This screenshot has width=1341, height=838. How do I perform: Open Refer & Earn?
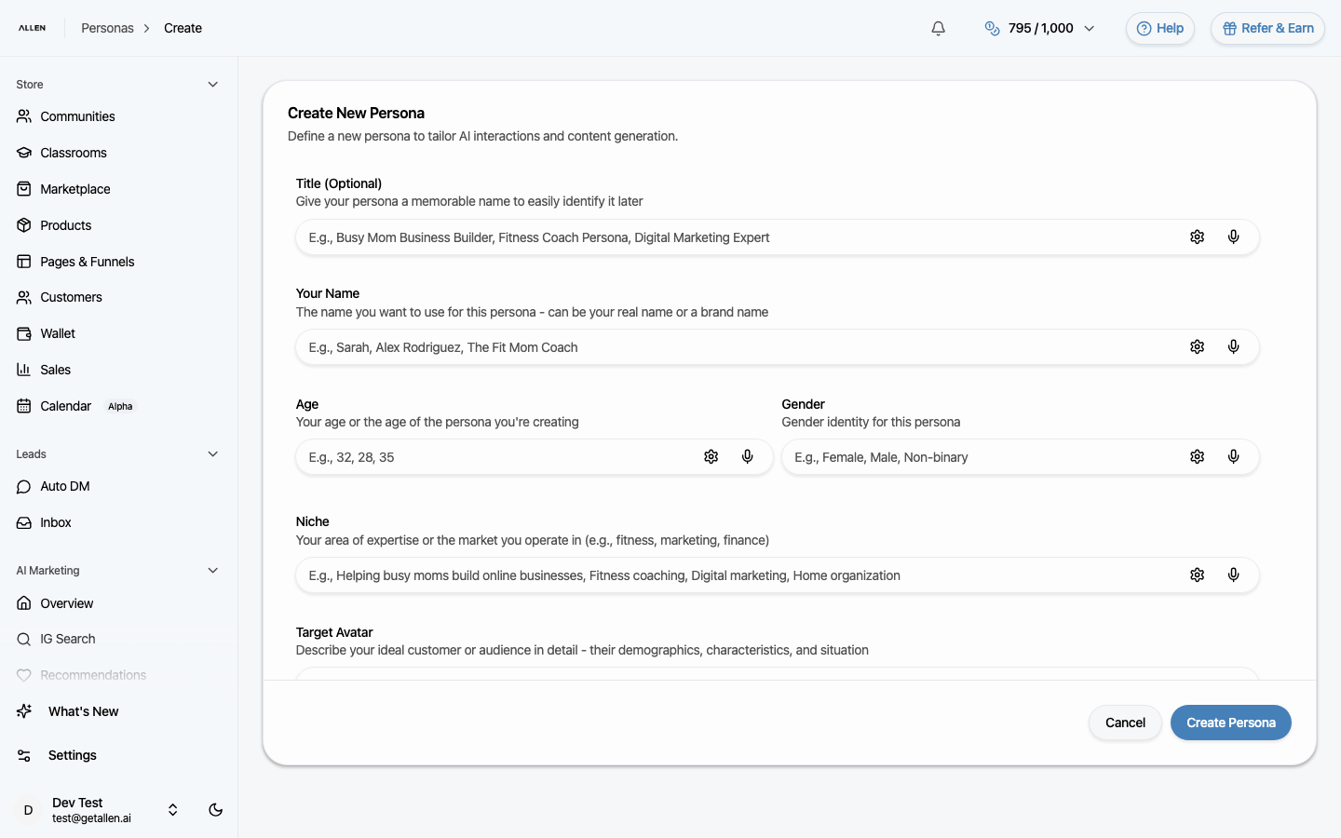pos(1267,28)
